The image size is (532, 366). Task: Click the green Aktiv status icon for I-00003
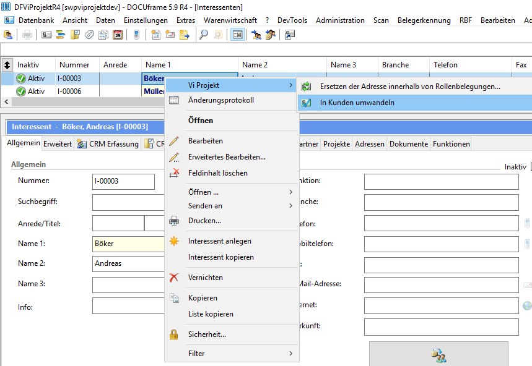pos(21,79)
